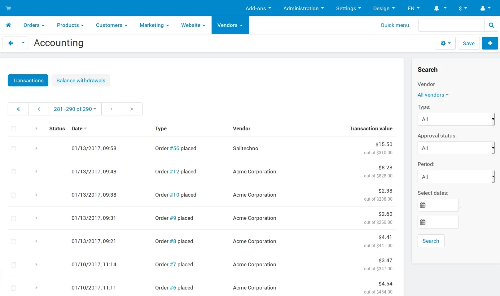
Task: Expand all rows via header arrow
Action: point(36,128)
